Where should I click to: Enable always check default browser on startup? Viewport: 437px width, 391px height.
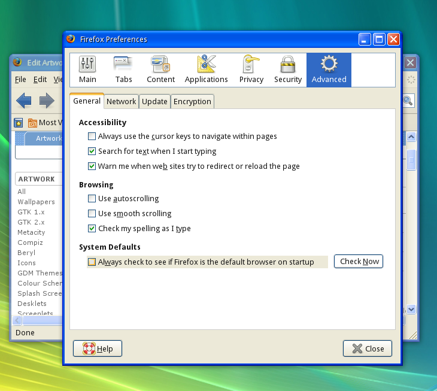point(92,262)
